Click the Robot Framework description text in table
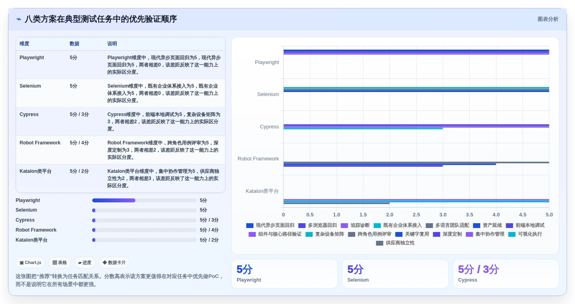 click(163, 150)
